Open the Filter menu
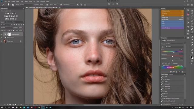This screenshot has height=109, width=194. (31, 1)
